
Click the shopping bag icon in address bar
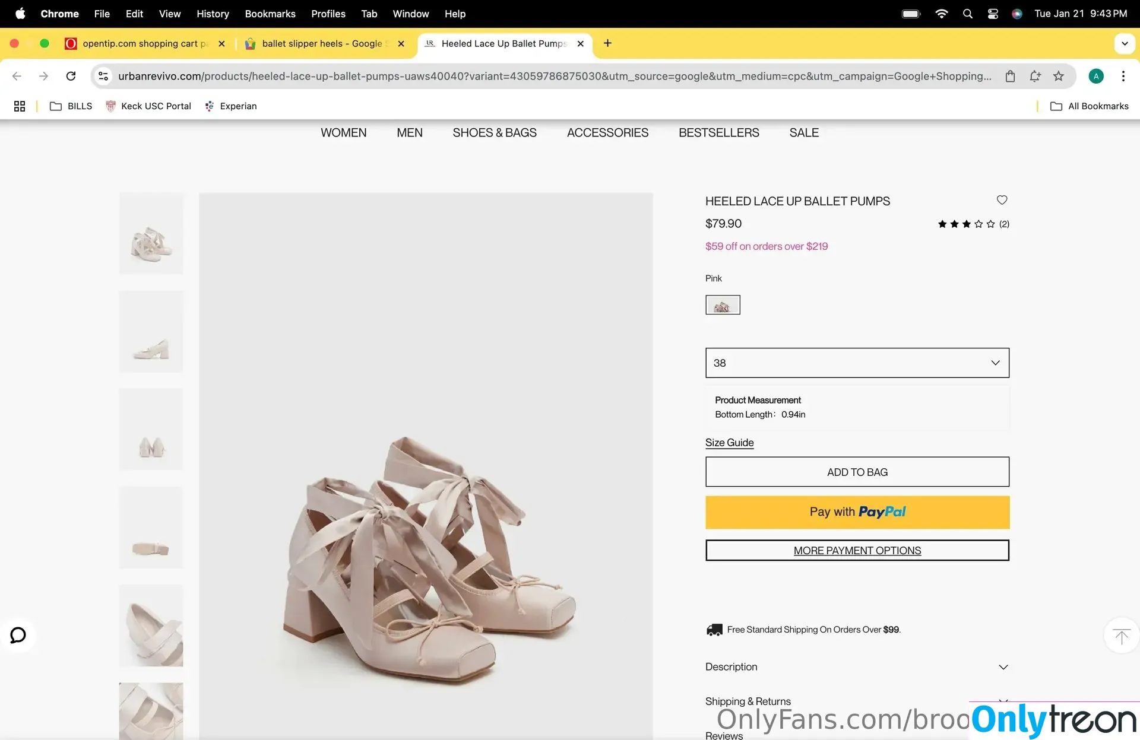[1010, 76]
